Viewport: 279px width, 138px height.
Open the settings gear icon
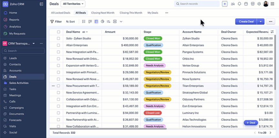pyautogui.click(x=259, y=4)
